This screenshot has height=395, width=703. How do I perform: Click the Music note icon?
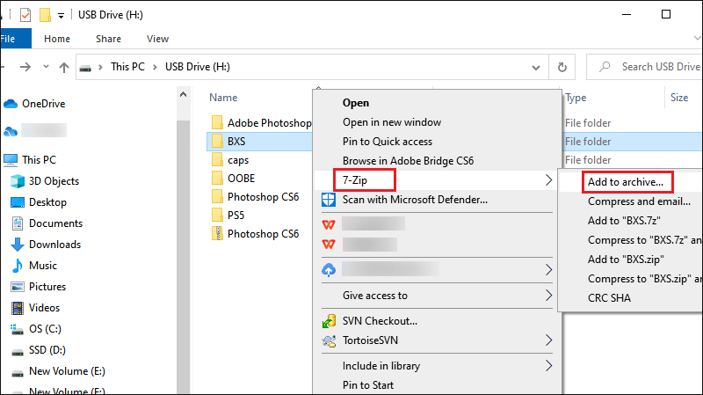click(x=18, y=266)
